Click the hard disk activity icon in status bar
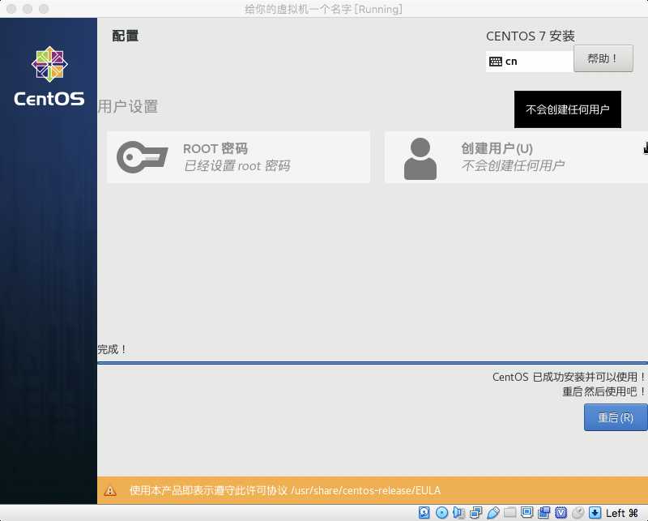The image size is (648, 521). tap(424, 513)
